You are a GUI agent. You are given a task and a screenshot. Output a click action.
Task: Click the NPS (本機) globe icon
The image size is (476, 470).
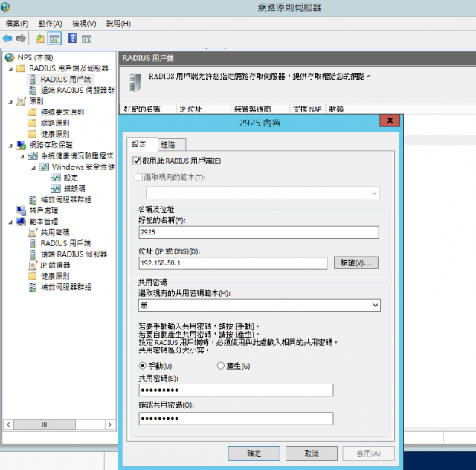click(10, 57)
